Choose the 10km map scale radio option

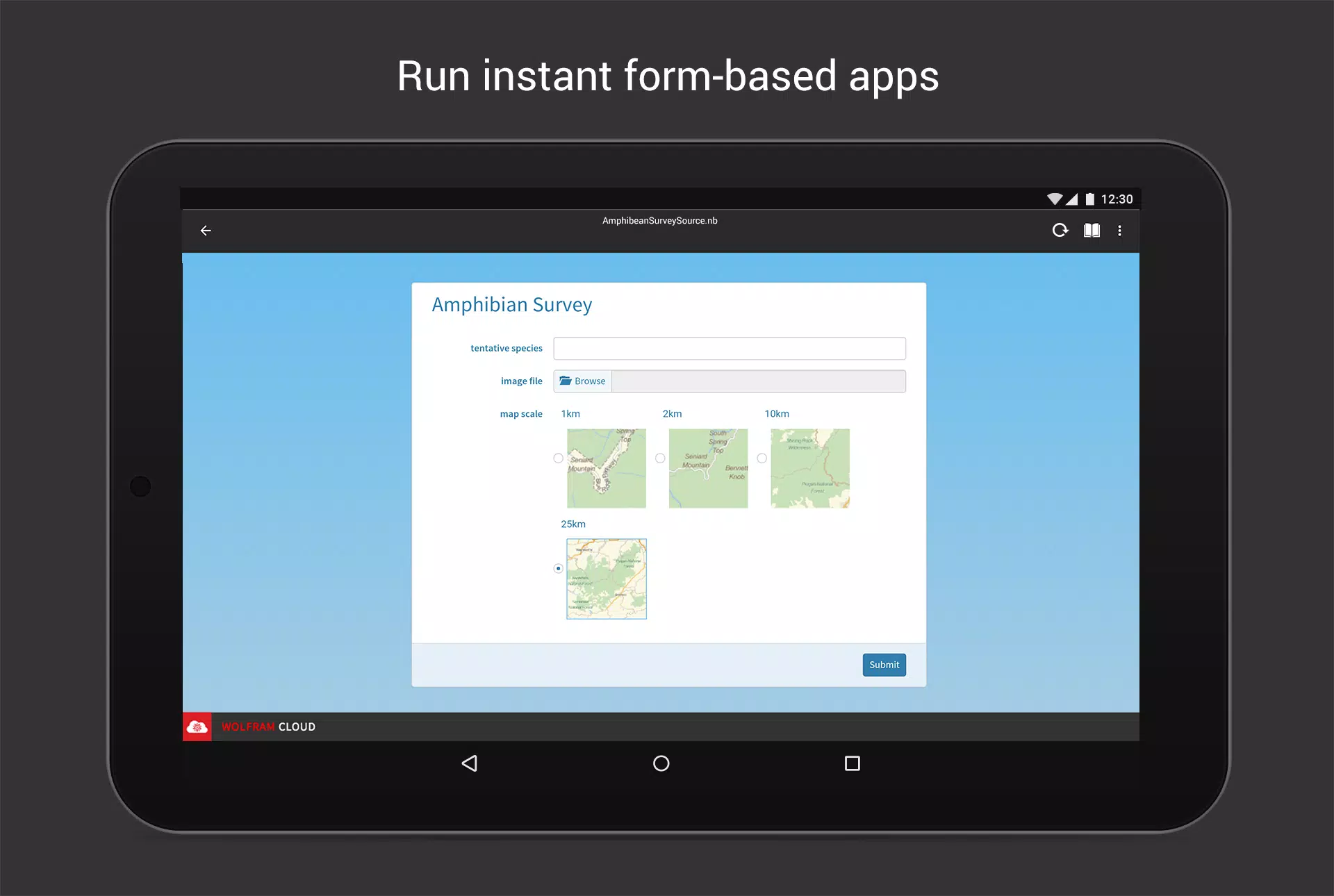[762, 458]
